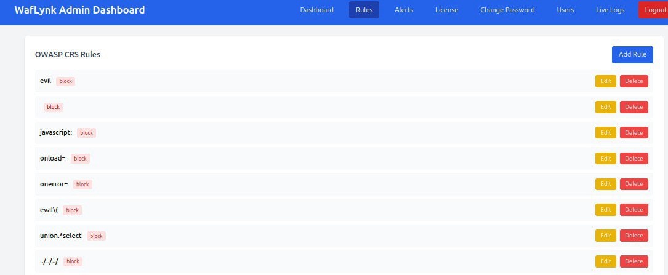Click the red Logout button
The height and width of the screenshot is (275, 668).
tap(654, 10)
